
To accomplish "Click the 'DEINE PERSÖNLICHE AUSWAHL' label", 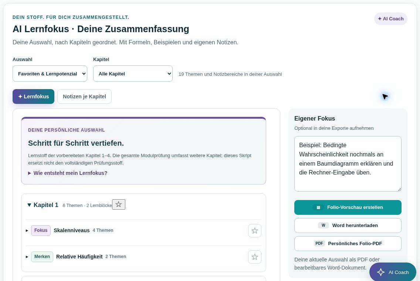I will [67, 130].
